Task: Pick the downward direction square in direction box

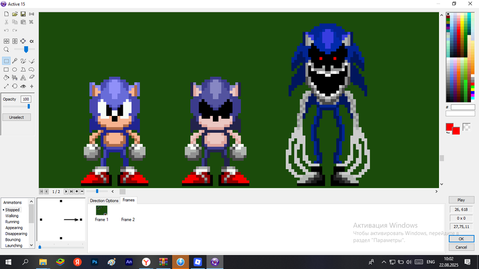Action: 61,238
